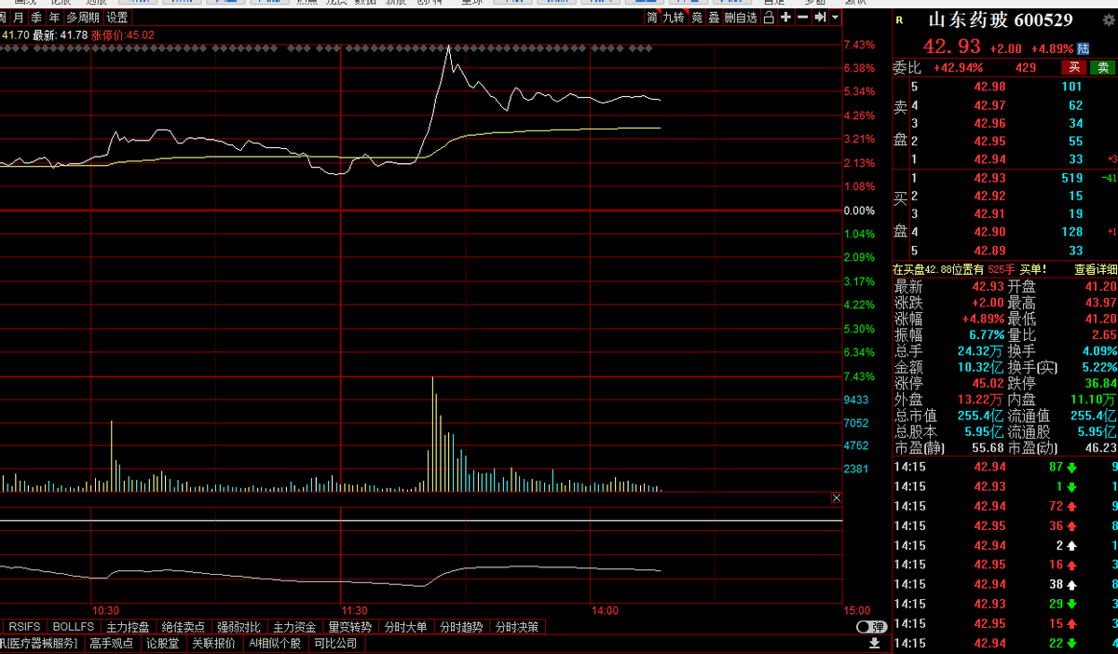This screenshot has height=654, width=1118.
Task: Click the jump-to-end arrow icon
Action: tap(820, 18)
